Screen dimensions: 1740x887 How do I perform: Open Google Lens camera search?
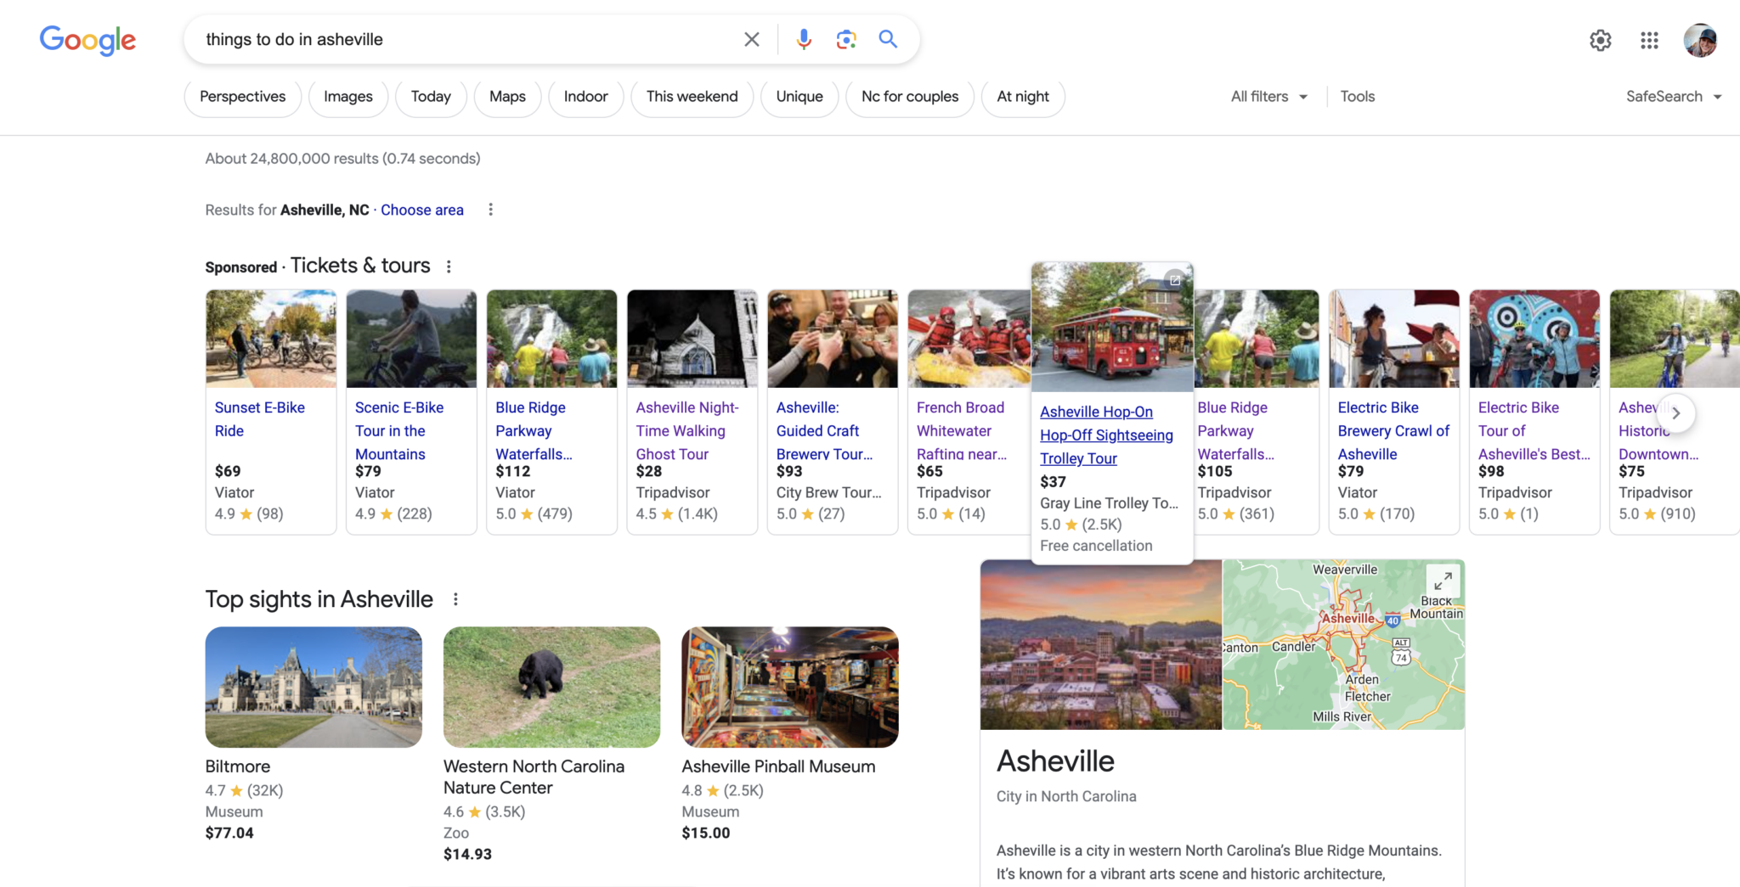click(x=846, y=39)
